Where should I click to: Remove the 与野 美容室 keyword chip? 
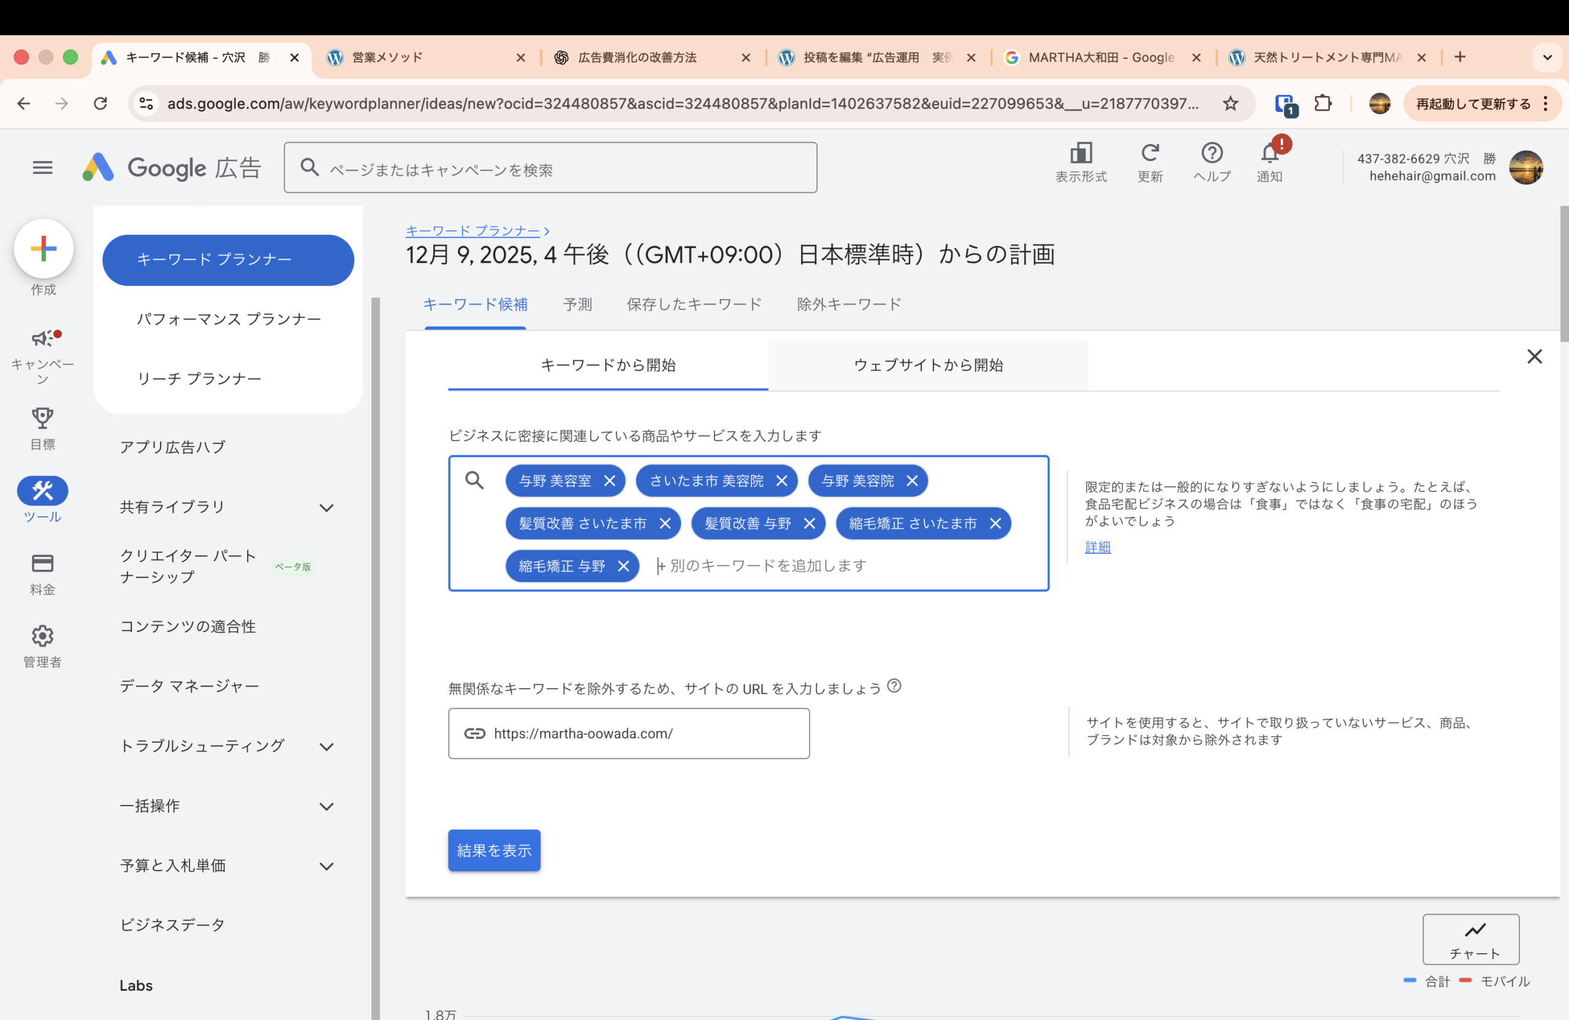pyautogui.click(x=610, y=481)
